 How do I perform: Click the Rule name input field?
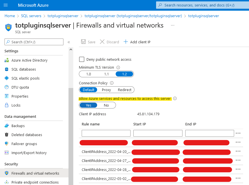106,133
